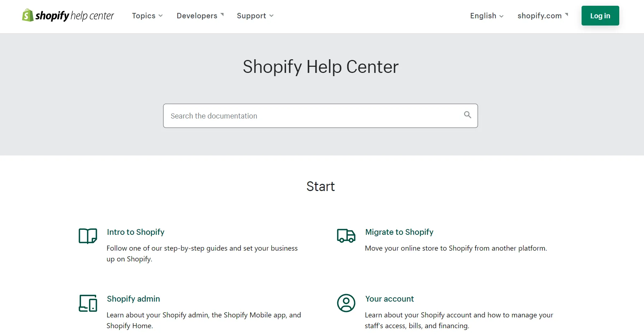The width and height of the screenshot is (644, 335).
Task: Focus the Search the documentation field
Action: 320,116
